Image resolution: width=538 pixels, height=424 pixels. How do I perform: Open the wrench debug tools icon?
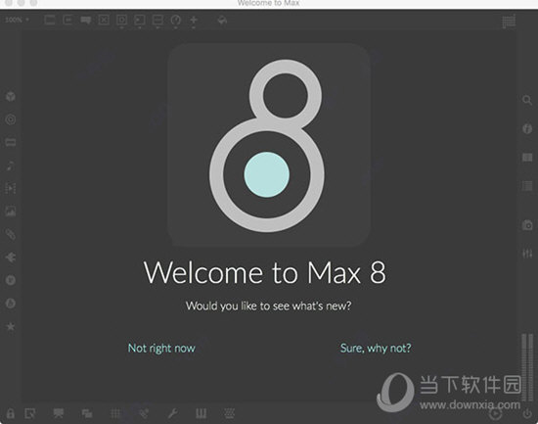coord(172,413)
